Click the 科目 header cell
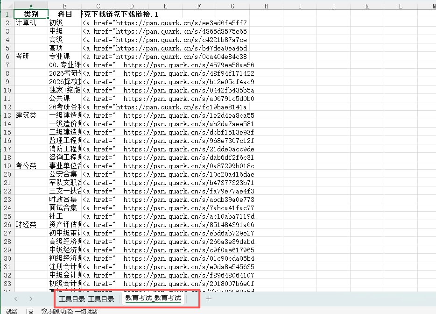436x314 pixels. pos(65,14)
